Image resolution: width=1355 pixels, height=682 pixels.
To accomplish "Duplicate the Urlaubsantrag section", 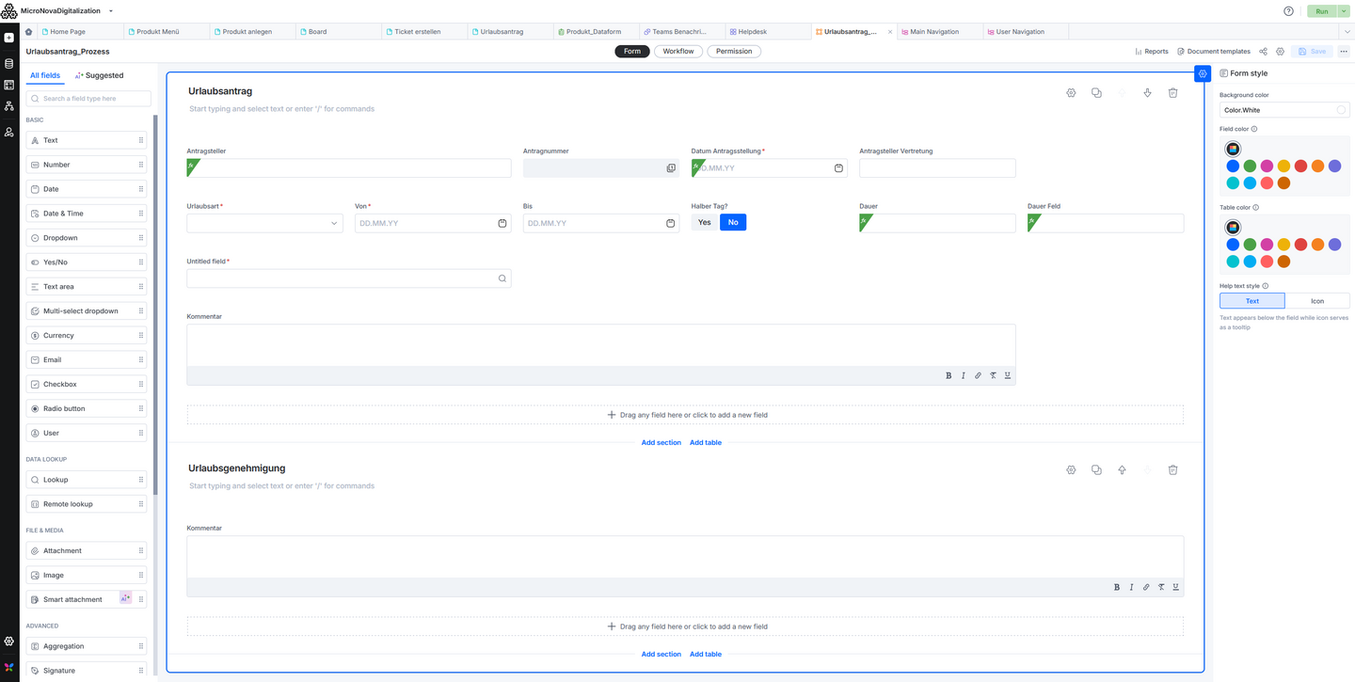I will (x=1096, y=93).
